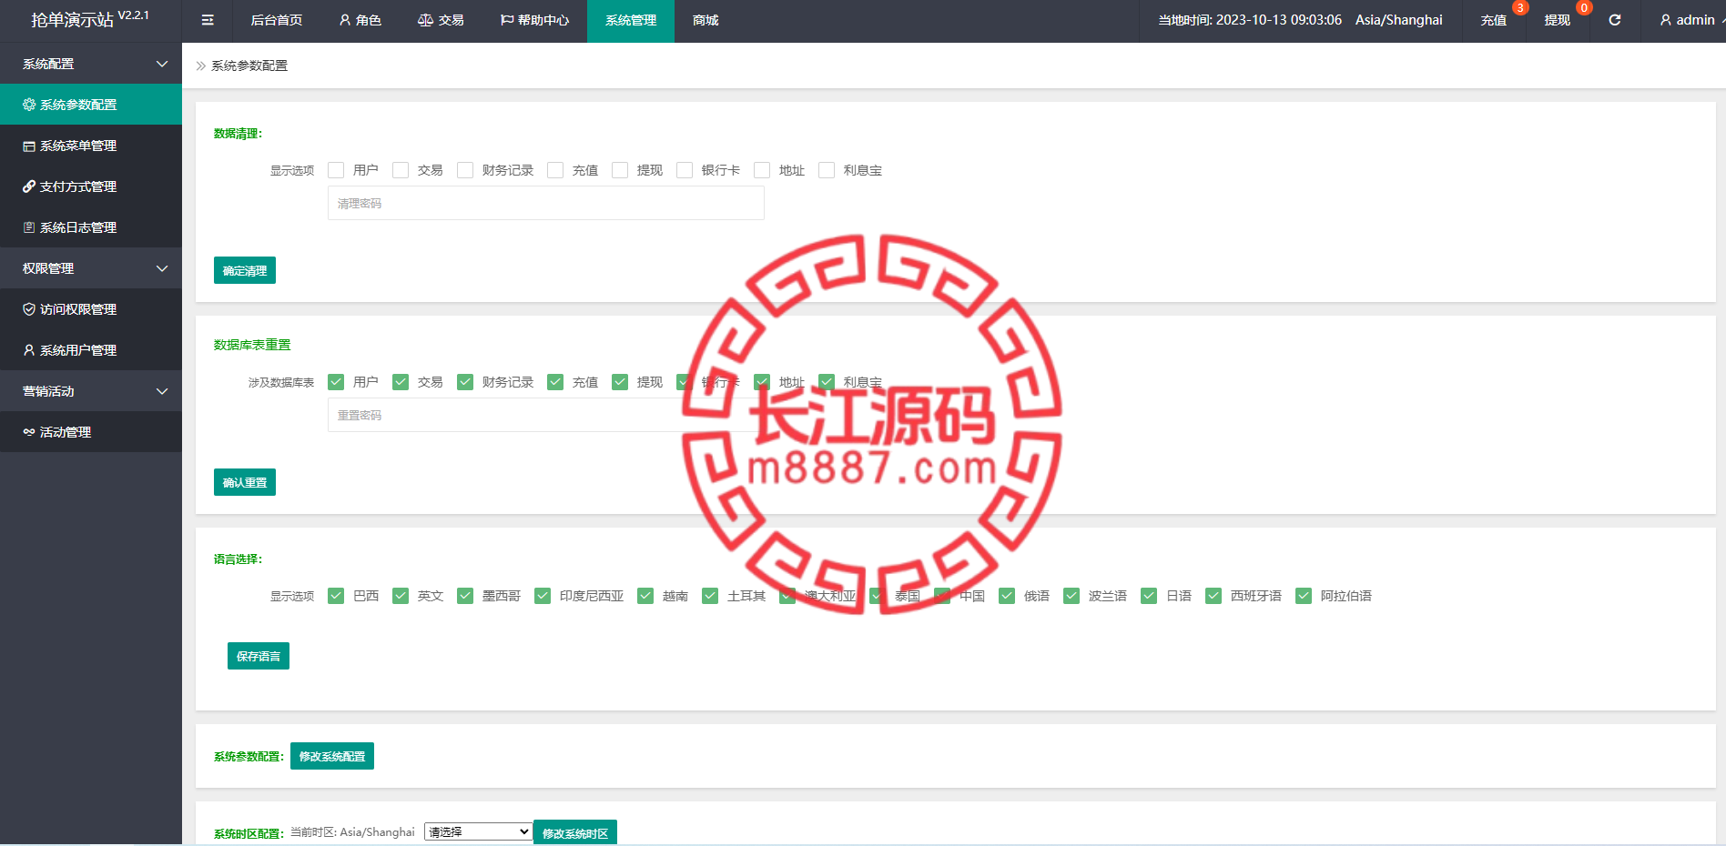Open 系统菜单管理 in sidebar
The width and height of the screenshot is (1726, 846).
point(91,146)
